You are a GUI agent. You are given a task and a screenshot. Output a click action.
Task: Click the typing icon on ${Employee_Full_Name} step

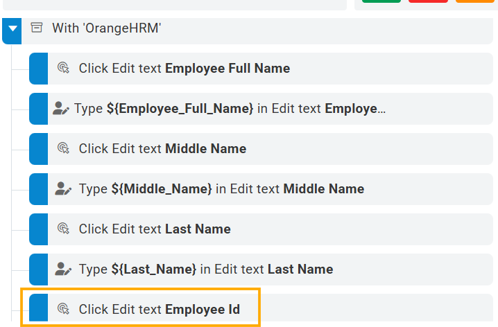point(61,109)
